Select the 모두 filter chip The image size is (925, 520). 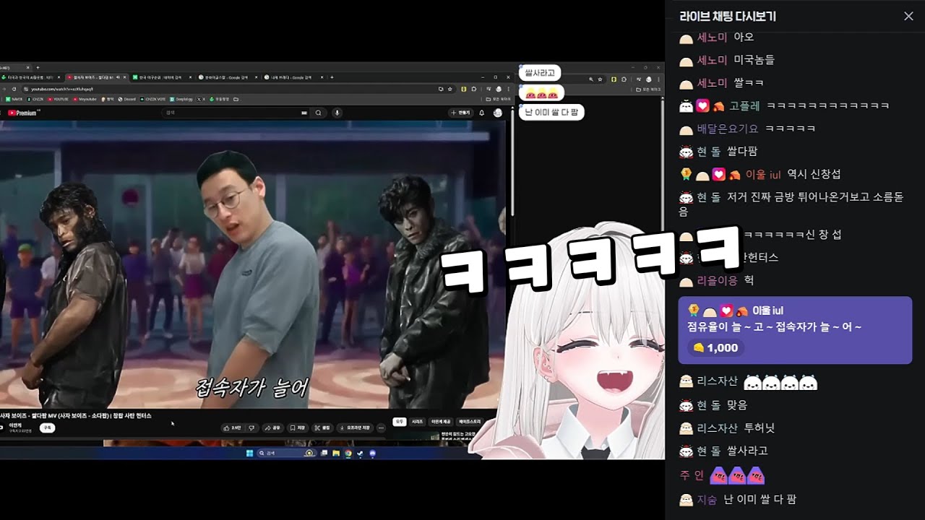399,421
